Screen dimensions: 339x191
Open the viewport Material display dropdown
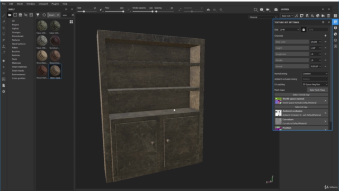263,17
